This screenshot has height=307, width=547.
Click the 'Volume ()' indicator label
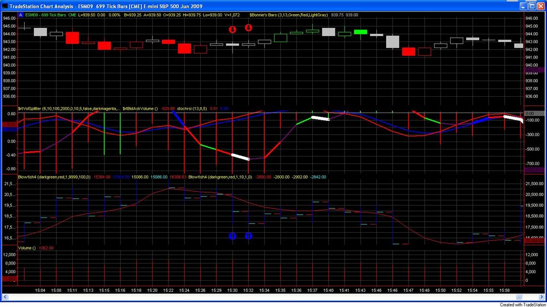pos(27,248)
